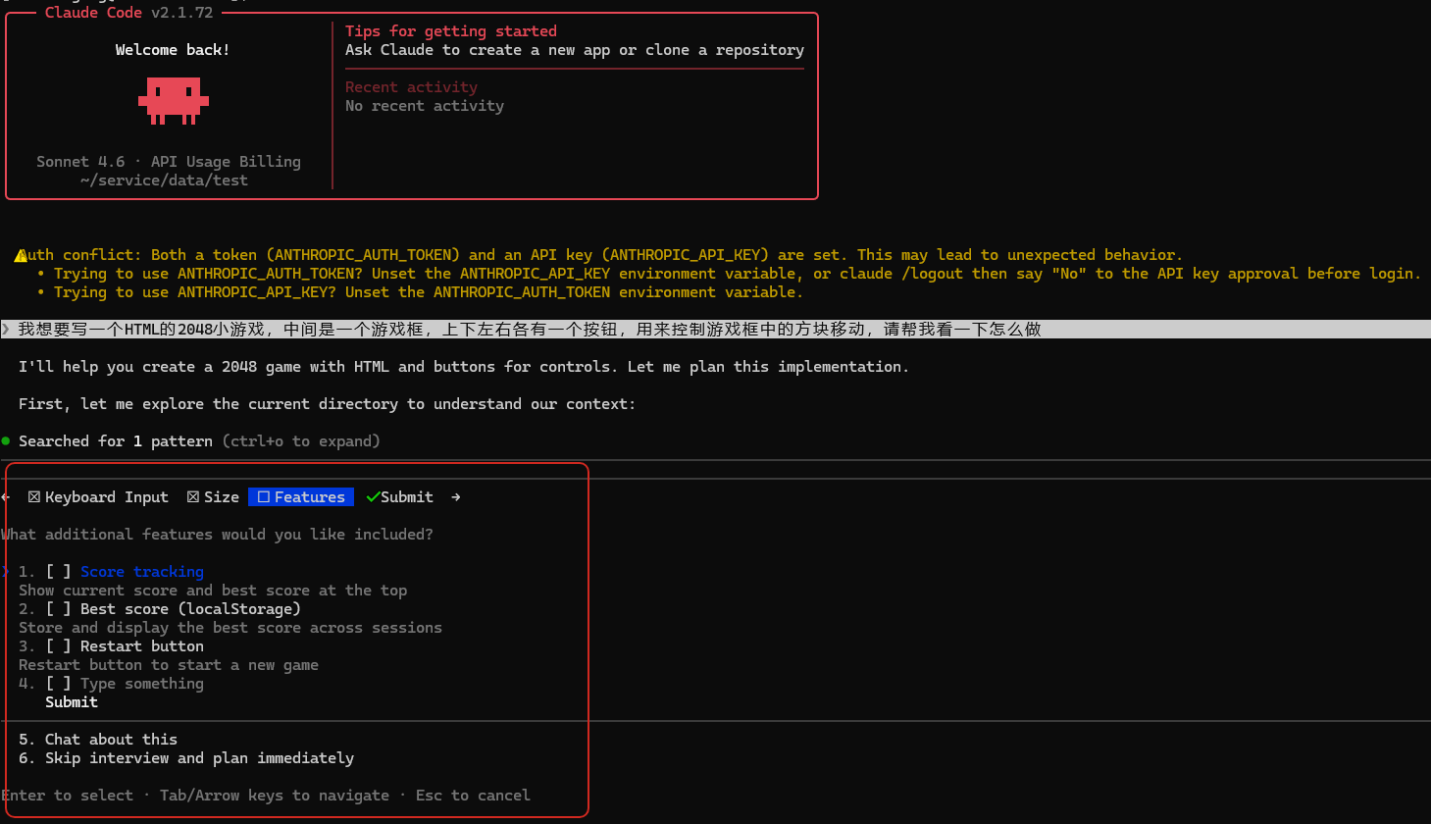Image resolution: width=1431 pixels, height=824 pixels.
Task: Click the green bullet beside Searched for 1 pattern
Action: click(6, 441)
